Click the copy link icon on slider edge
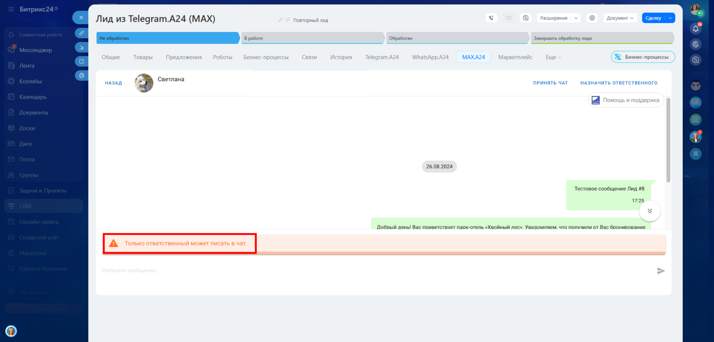The width and height of the screenshot is (714, 342). coord(82,33)
